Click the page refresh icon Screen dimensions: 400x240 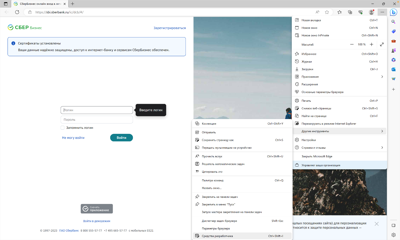pyautogui.click(x=17, y=12)
